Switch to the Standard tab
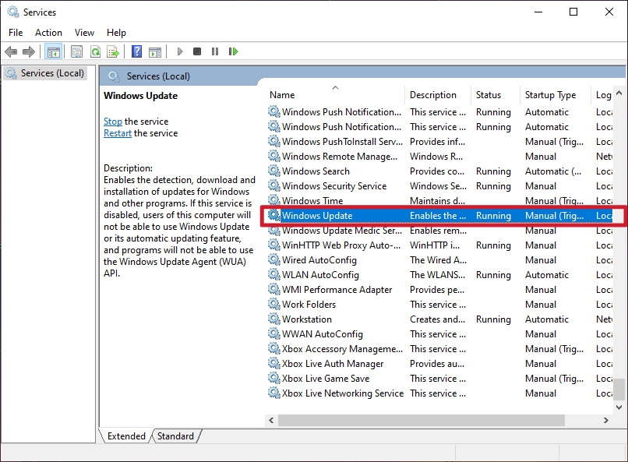Screen dimensions: 628x462 pyautogui.click(x=175, y=436)
